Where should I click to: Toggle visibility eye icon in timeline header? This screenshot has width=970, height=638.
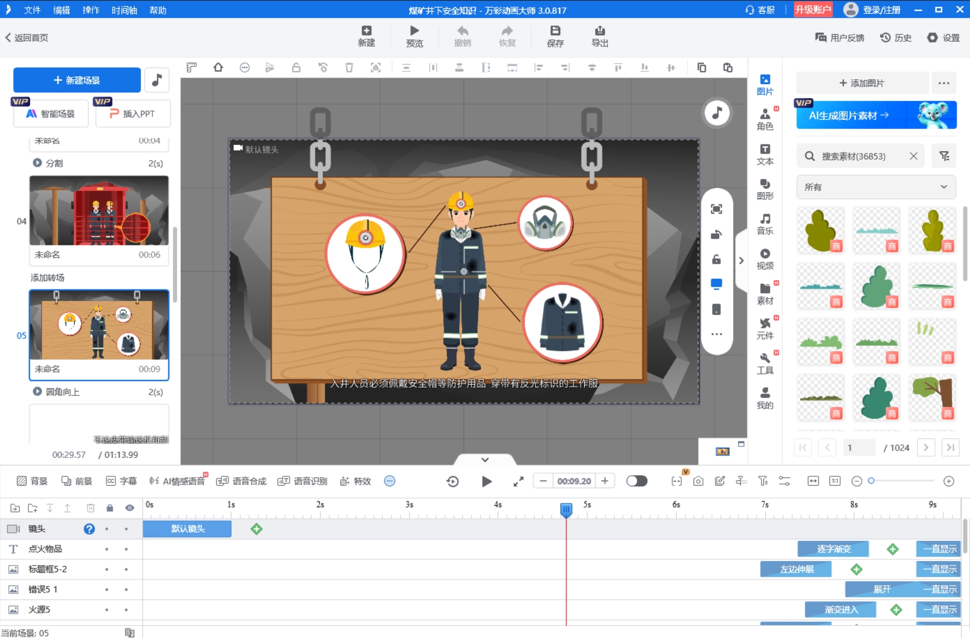[129, 508]
